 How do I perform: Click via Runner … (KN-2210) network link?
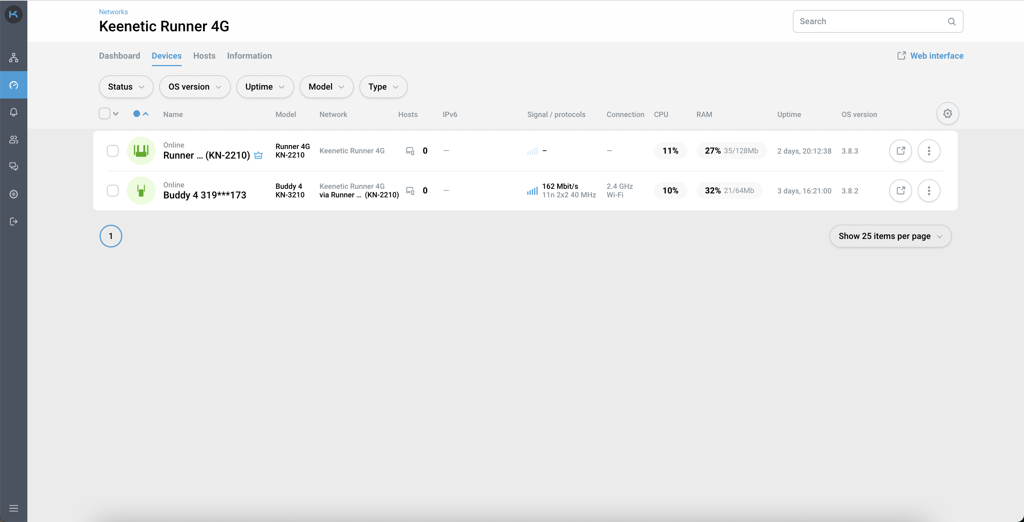pos(359,195)
